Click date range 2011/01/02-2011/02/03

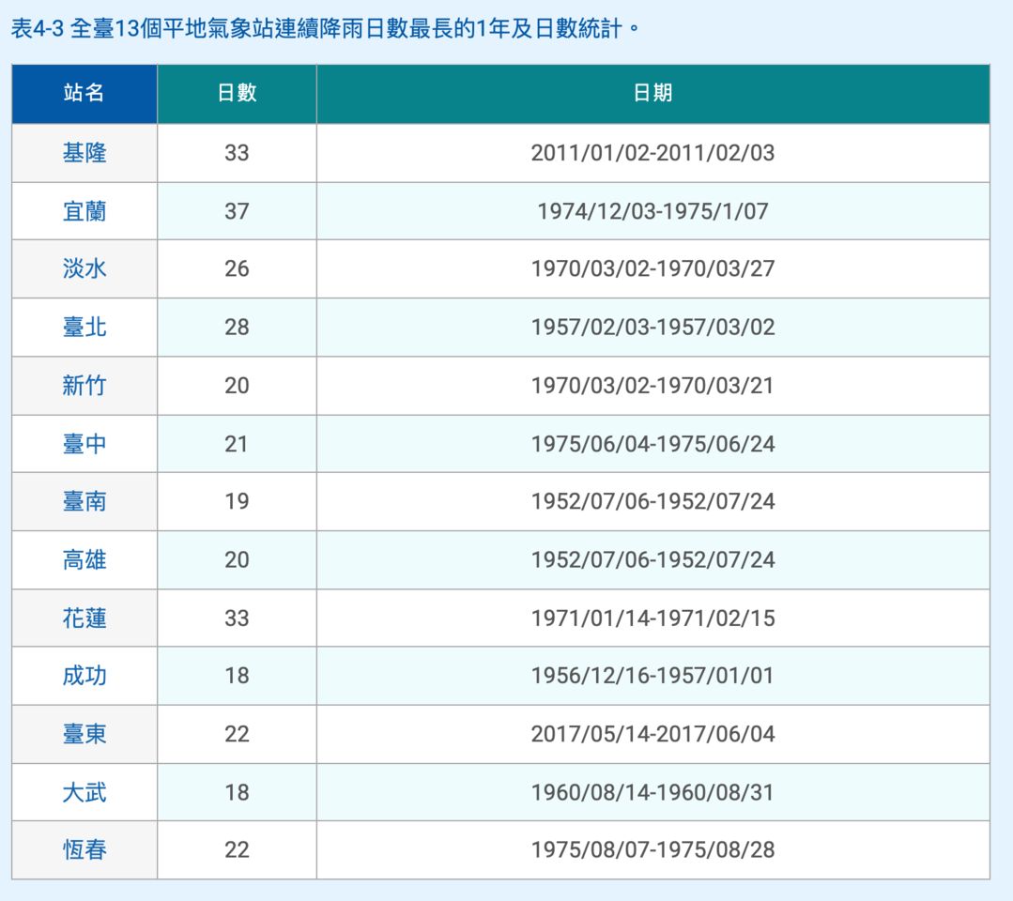coord(652,153)
